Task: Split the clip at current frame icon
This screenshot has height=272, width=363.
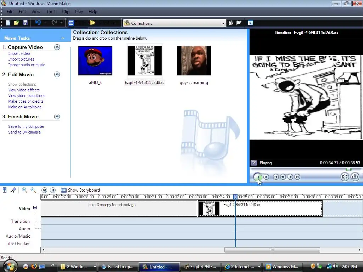Action: pos(345,177)
